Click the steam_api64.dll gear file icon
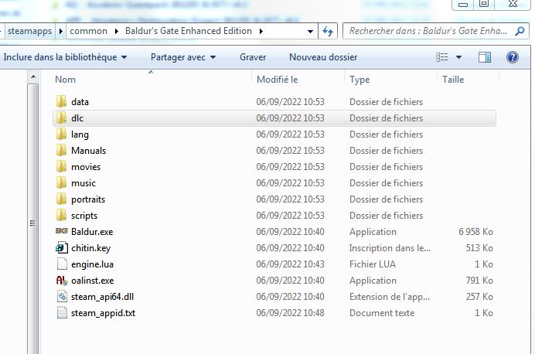This screenshot has height=354, width=535. [x=62, y=296]
